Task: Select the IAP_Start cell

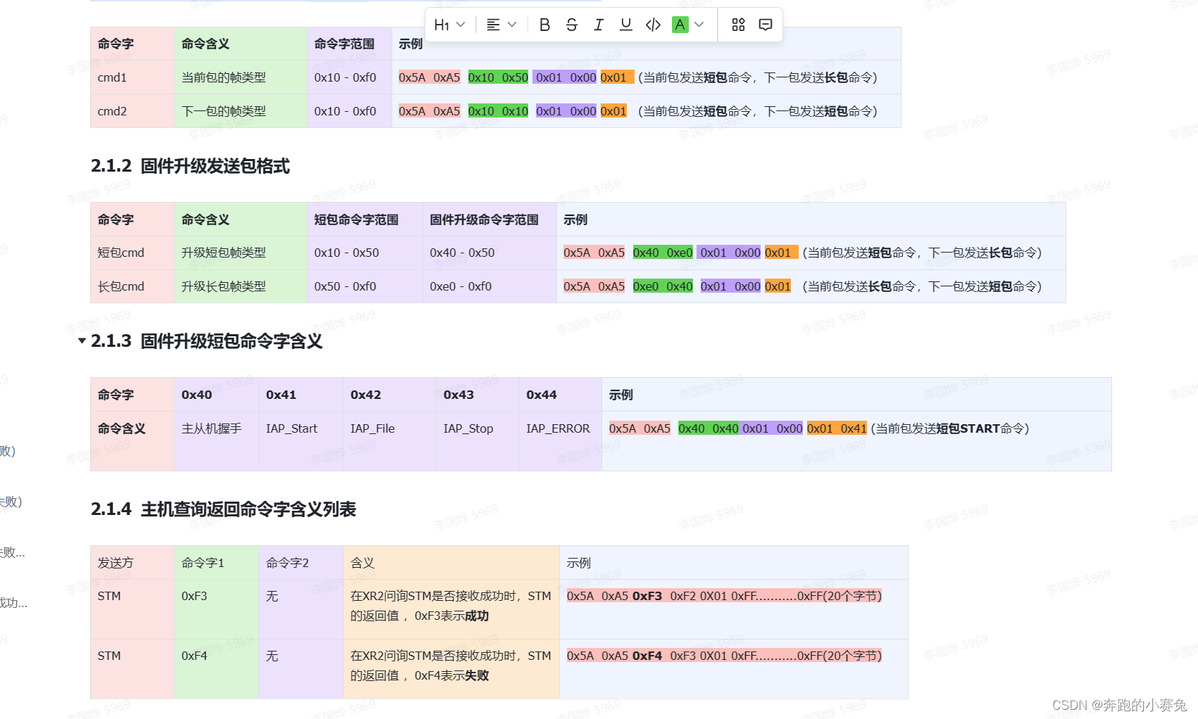Action: coord(301,441)
